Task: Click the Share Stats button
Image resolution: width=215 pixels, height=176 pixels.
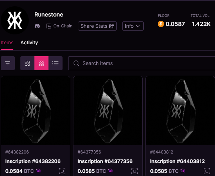Action: (x=97, y=26)
